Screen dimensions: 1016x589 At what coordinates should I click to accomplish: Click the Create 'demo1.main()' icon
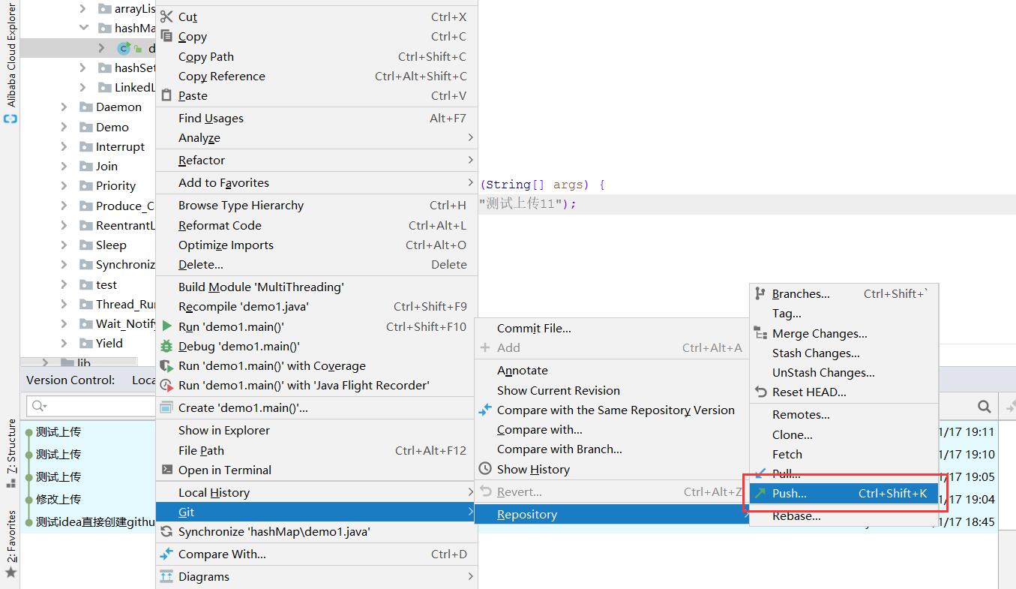(166, 407)
